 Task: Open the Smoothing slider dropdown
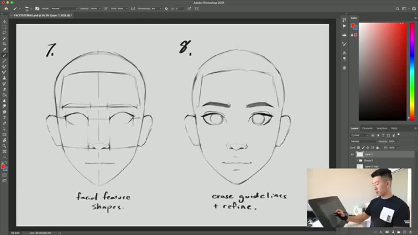(161, 9)
